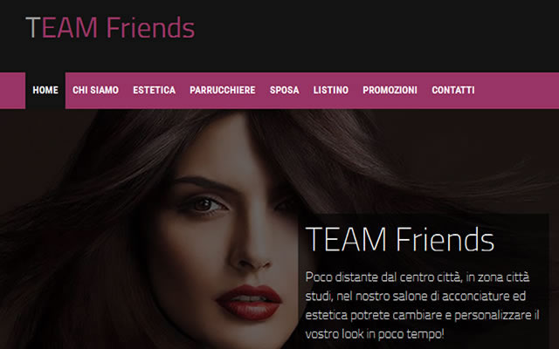This screenshot has width=559, height=349.
Task: Click the white TEAM Friends banner heading
Action: [x=400, y=239]
